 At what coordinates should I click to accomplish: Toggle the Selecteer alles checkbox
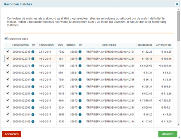click(x=6, y=38)
